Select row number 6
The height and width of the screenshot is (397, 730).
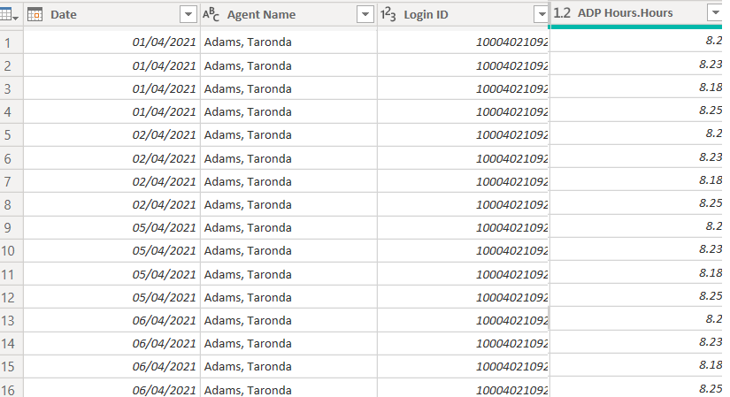(12, 158)
